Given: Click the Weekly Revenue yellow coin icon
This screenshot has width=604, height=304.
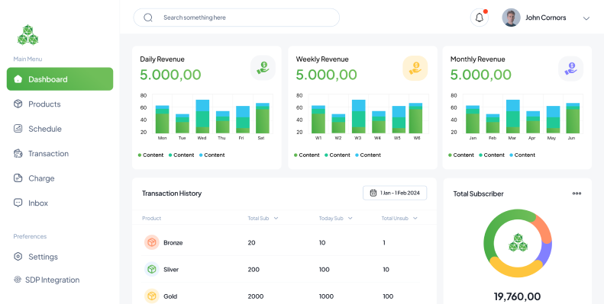Looking at the screenshot, I should click(415, 68).
